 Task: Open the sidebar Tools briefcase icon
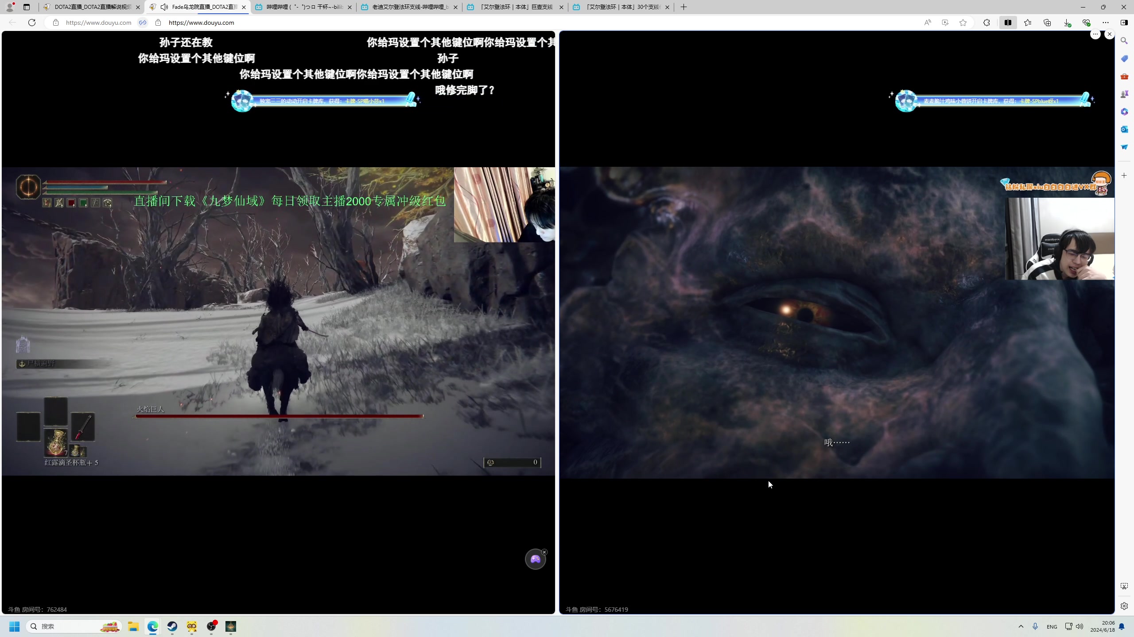[1124, 76]
